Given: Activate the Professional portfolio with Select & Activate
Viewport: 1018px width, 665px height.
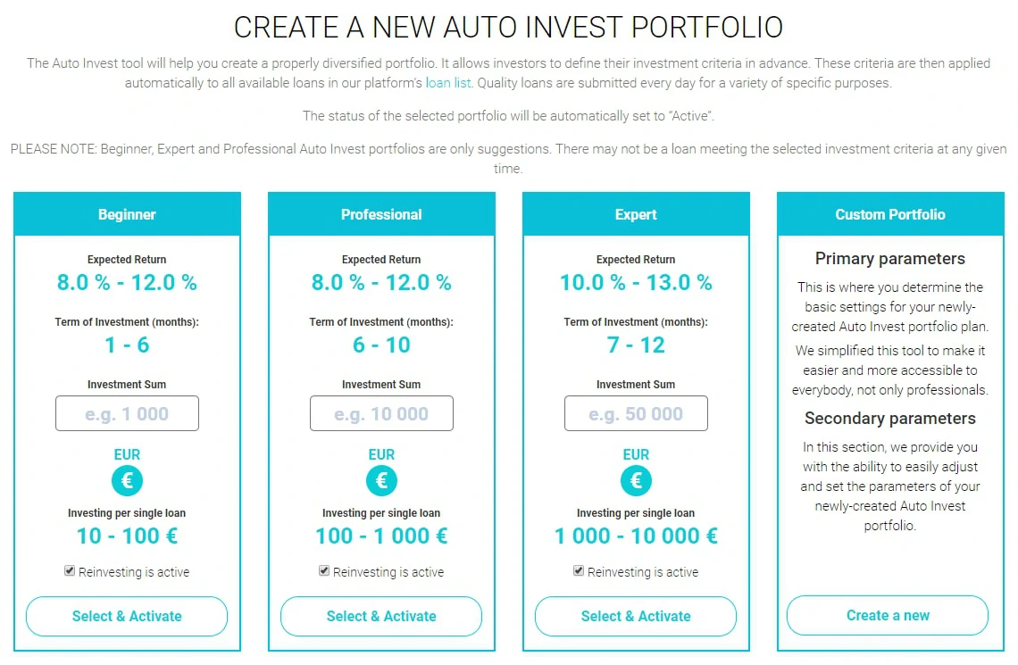Looking at the screenshot, I should point(381,616).
